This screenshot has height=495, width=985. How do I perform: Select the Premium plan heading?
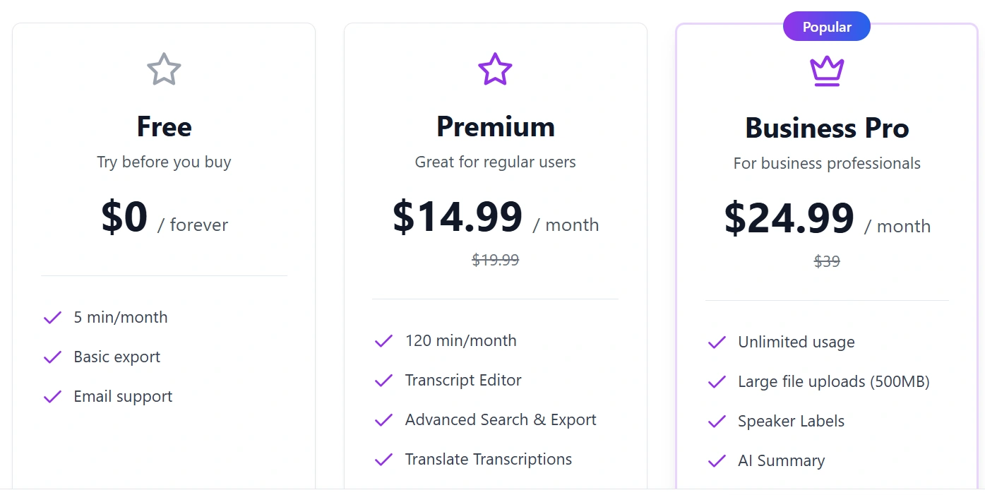(x=495, y=126)
